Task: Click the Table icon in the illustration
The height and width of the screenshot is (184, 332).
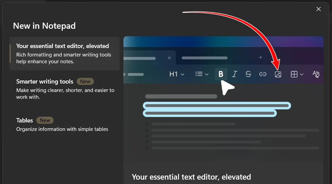Action: [x=294, y=74]
